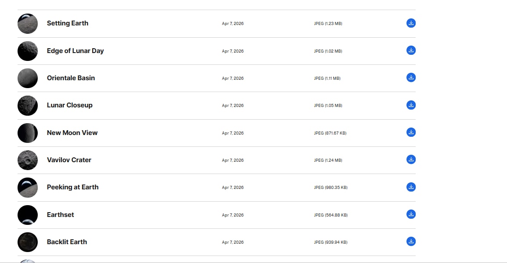507x263 pixels.
Task: Download the Lunar Closeup image
Action: point(411,105)
